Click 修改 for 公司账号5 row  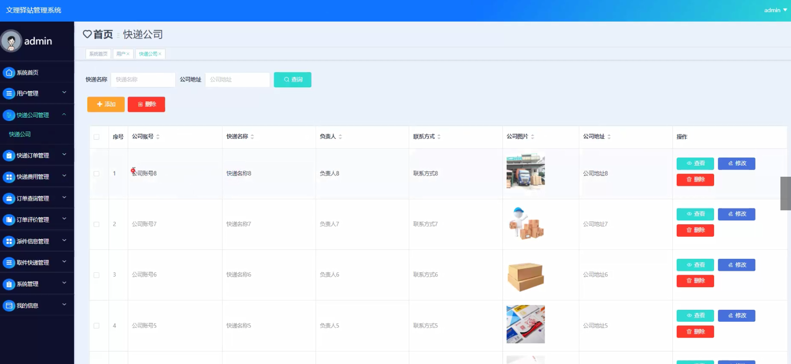pos(736,316)
